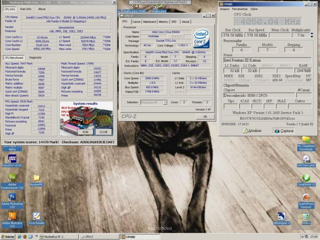Click the Firefox quick launch icon
The width and height of the screenshot is (320, 240).
coord(25,237)
